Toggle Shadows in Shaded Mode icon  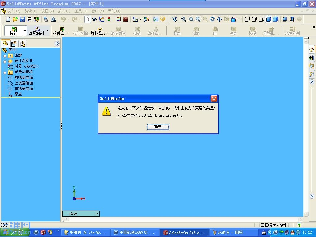point(285,19)
